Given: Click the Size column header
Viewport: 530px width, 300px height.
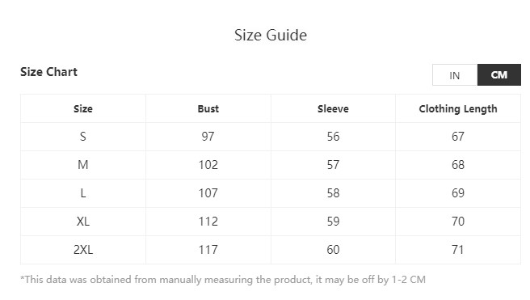Looking at the screenshot, I should click(x=83, y=109).
